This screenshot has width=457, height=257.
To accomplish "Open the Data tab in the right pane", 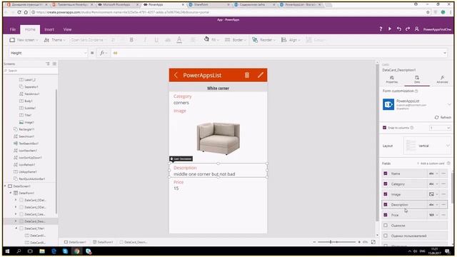I will [x=417, y=79].
